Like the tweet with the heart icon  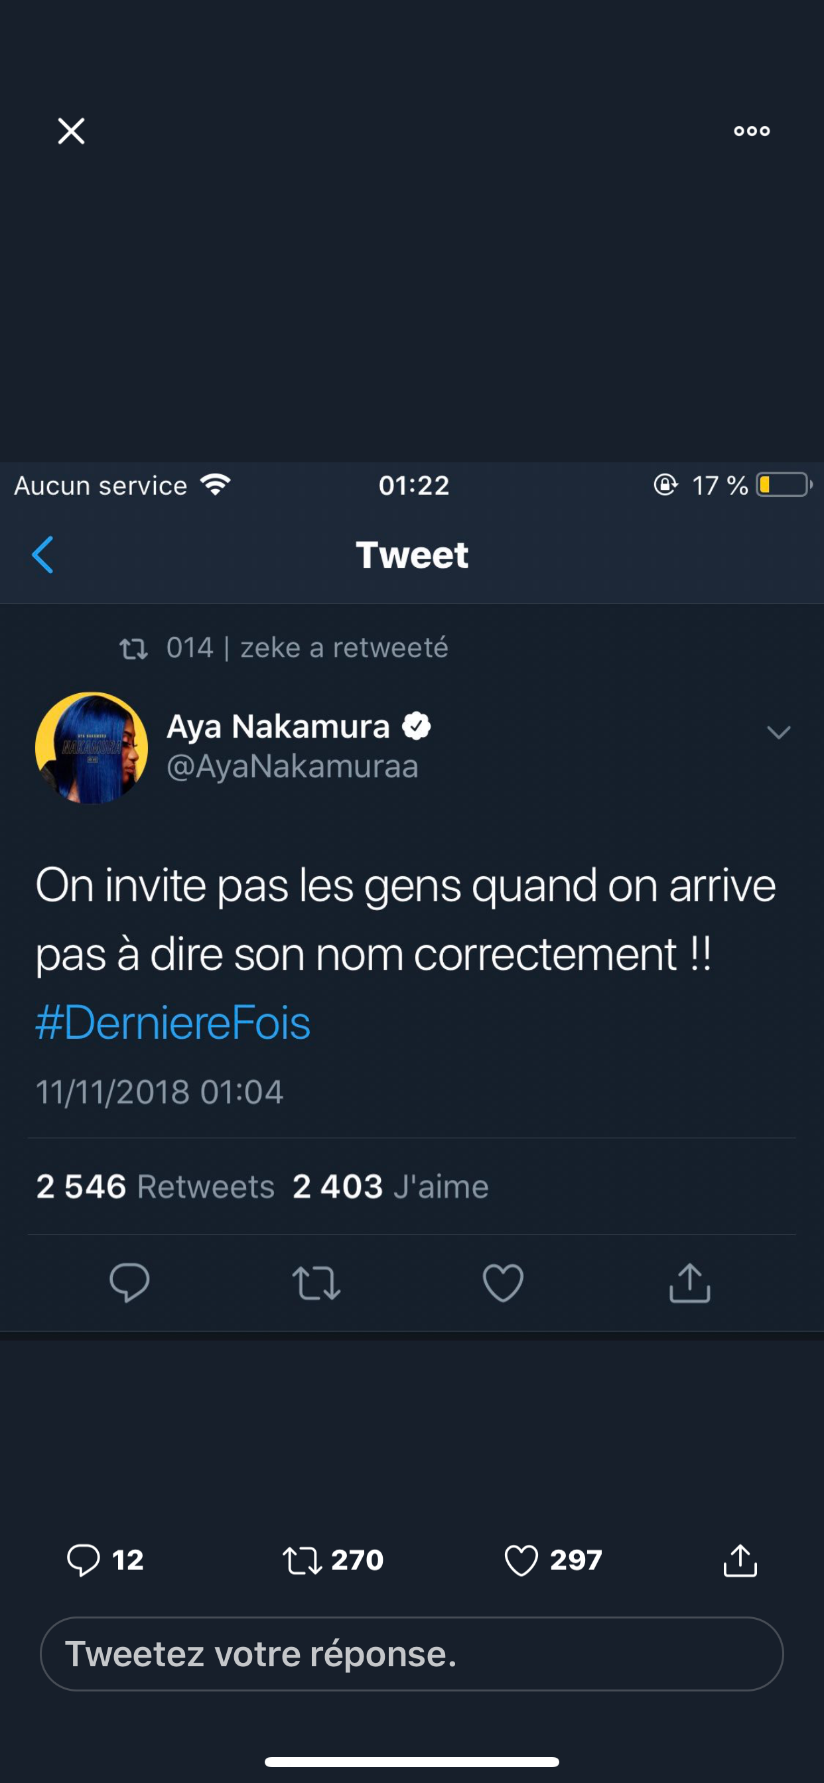point(503,1283)
